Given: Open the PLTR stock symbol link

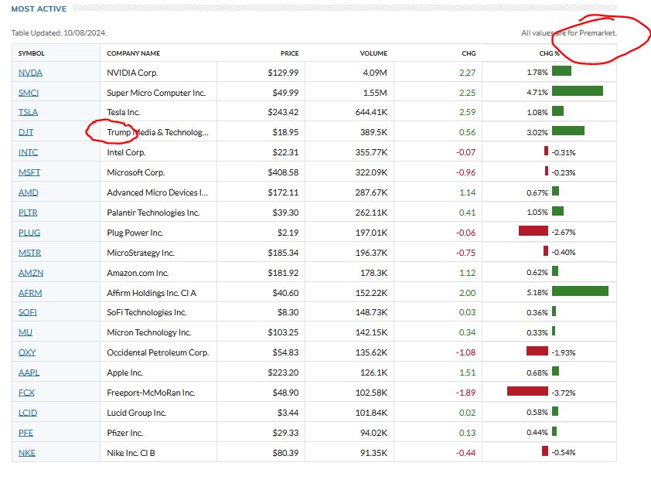Looking at the screenshot, I should pos(29,213).
